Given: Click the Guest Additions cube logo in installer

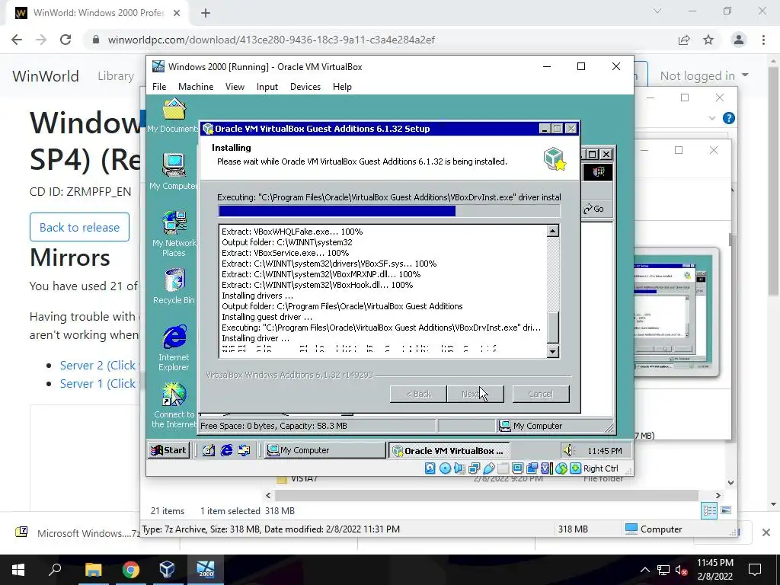Looking at the screenshot, I should (555, 159).
